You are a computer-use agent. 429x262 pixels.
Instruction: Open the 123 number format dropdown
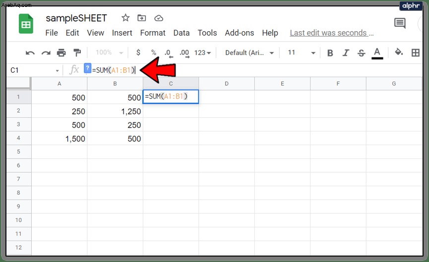pyautogui.click(x=203, y=52)
